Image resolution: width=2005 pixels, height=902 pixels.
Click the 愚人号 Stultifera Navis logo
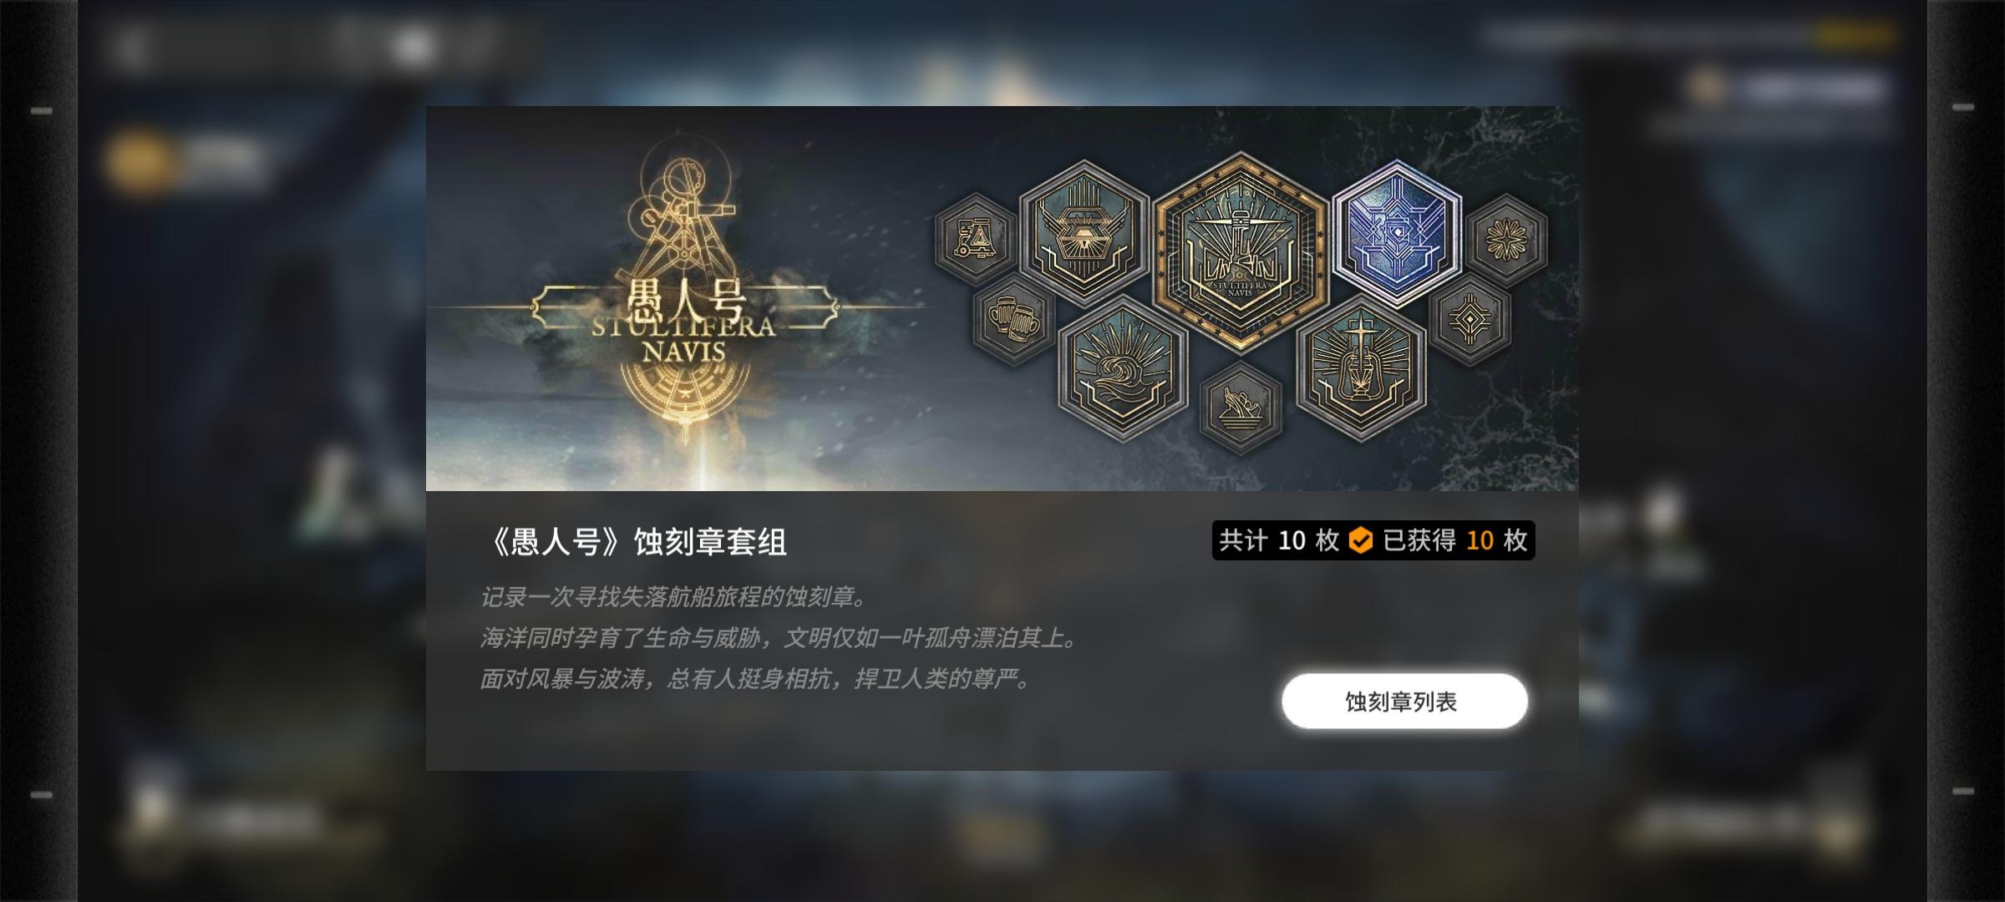click(683, 322)
